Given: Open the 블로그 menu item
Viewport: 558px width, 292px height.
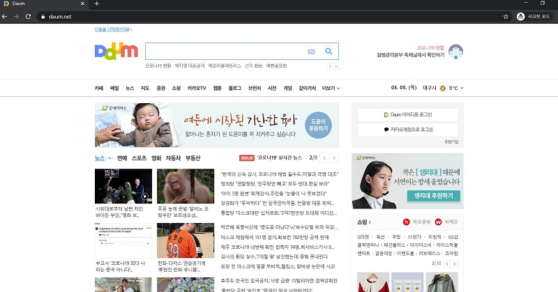Looking at the screenshot, I should [x=235, y=89].
